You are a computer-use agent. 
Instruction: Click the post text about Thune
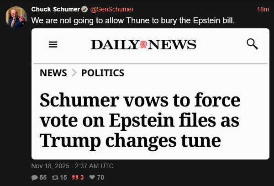coord(132,21)
